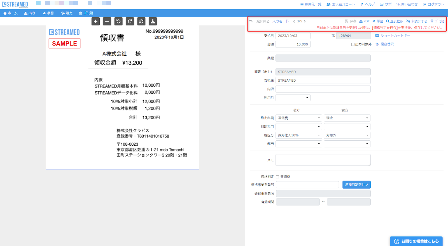This screenshot has width=448, height=246.
Task: Open ホーム in the navigation bar
Action: (10, 13)
